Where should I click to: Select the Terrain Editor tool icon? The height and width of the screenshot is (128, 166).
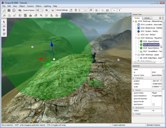click(10, 16)
